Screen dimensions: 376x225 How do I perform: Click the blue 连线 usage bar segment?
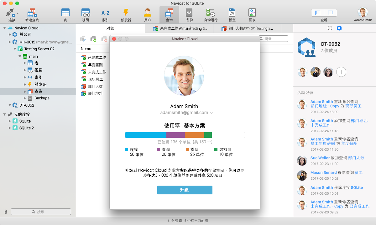pyautogui.click(x=146, y=135)
